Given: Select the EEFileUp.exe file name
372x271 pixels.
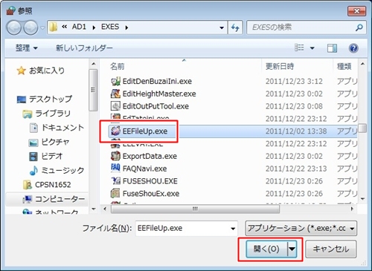Looking at the screenshot, I should click(x=145, y=131).
